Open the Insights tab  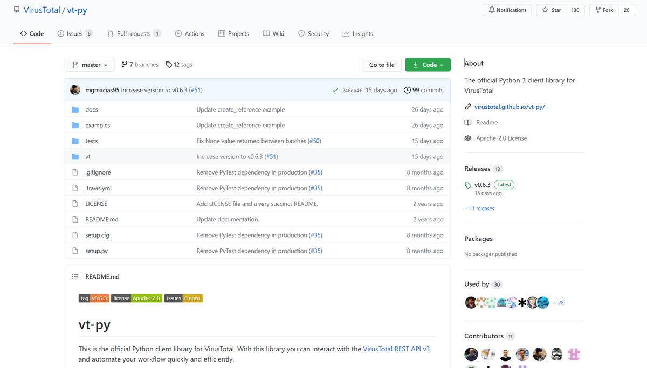coord(358,33)
